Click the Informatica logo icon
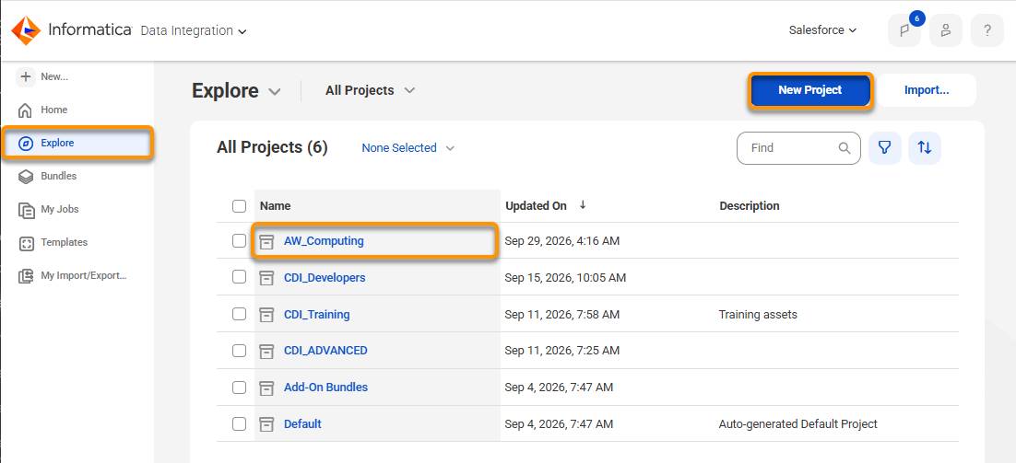The width and height of the screenshot is (1016, 463). pyautogui.click(x=26, y=30)
